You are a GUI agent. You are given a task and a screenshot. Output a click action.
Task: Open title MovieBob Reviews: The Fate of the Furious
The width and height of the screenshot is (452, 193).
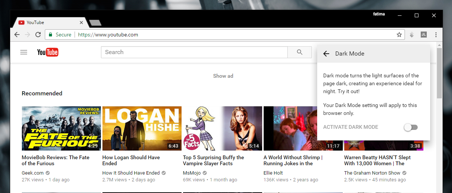(x=56, y=160)
